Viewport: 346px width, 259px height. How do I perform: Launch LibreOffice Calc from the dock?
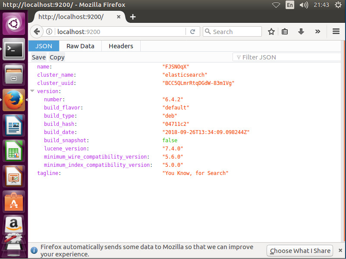[14, 151]
